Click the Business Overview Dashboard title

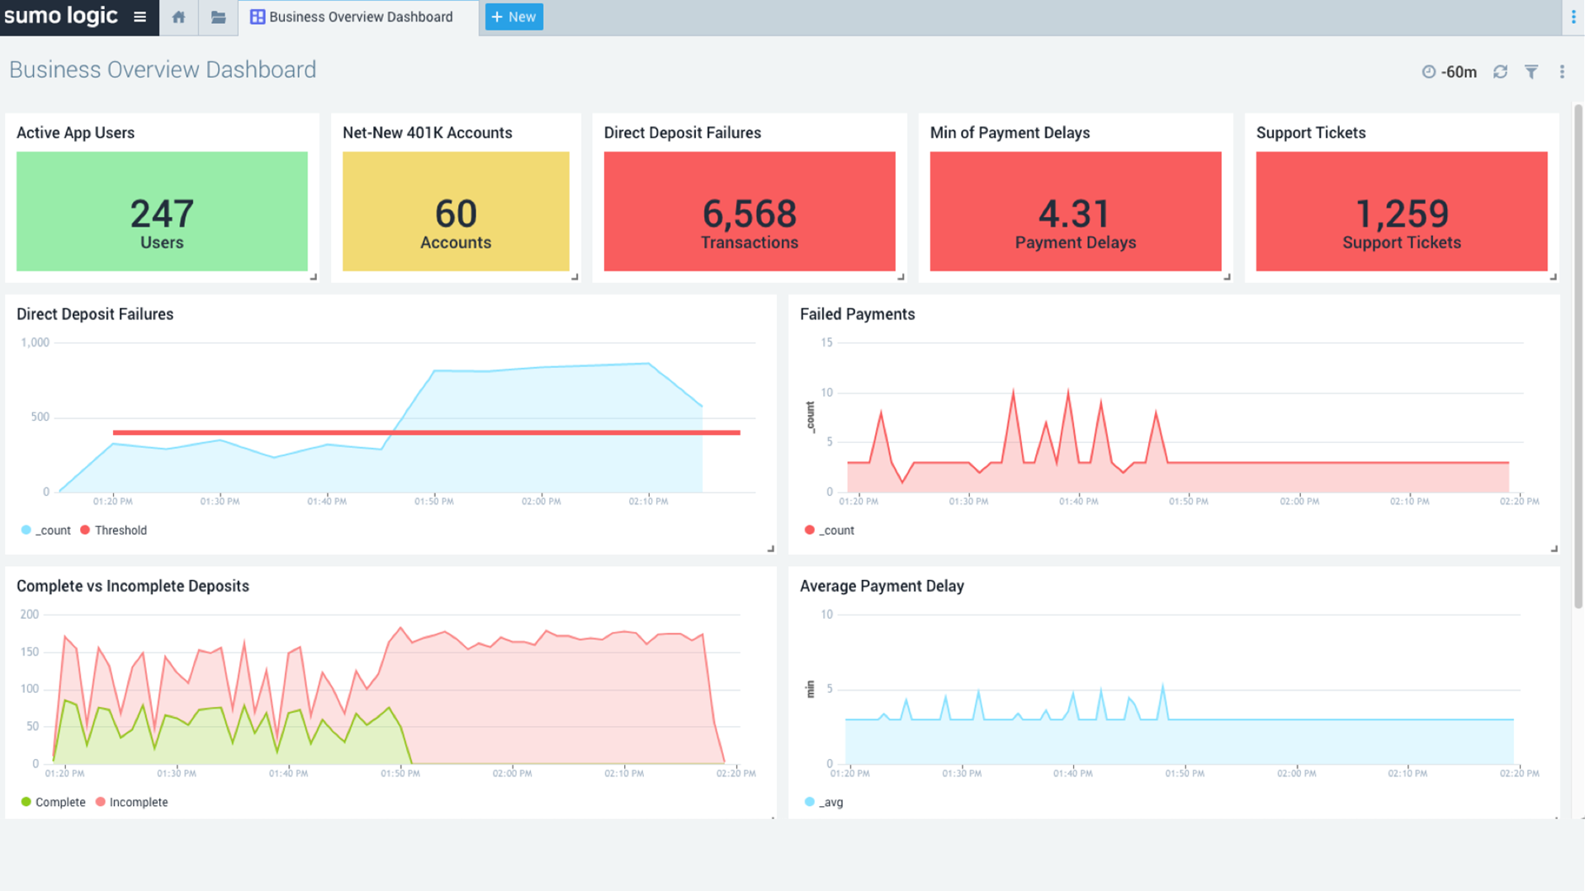162,70
